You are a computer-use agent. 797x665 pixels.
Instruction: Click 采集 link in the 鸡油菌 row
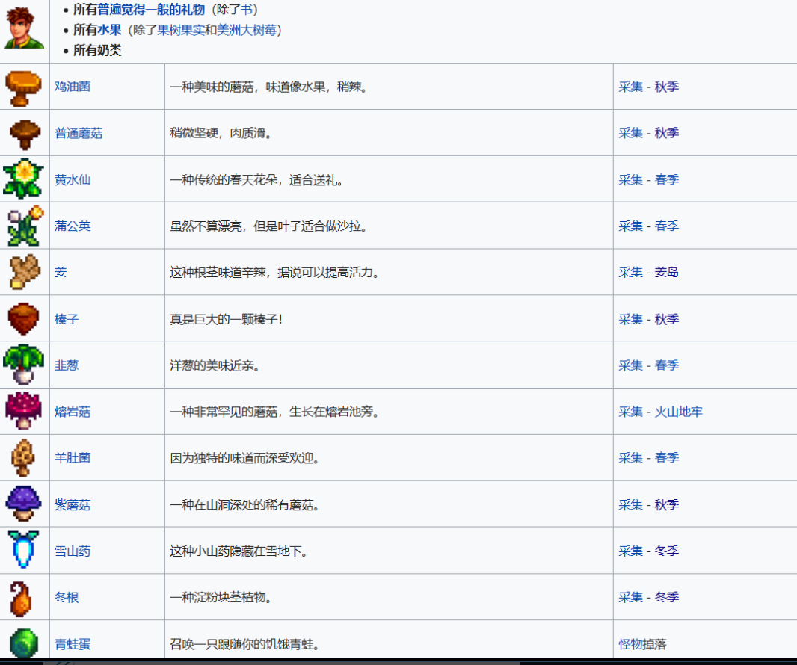point(630,87)
